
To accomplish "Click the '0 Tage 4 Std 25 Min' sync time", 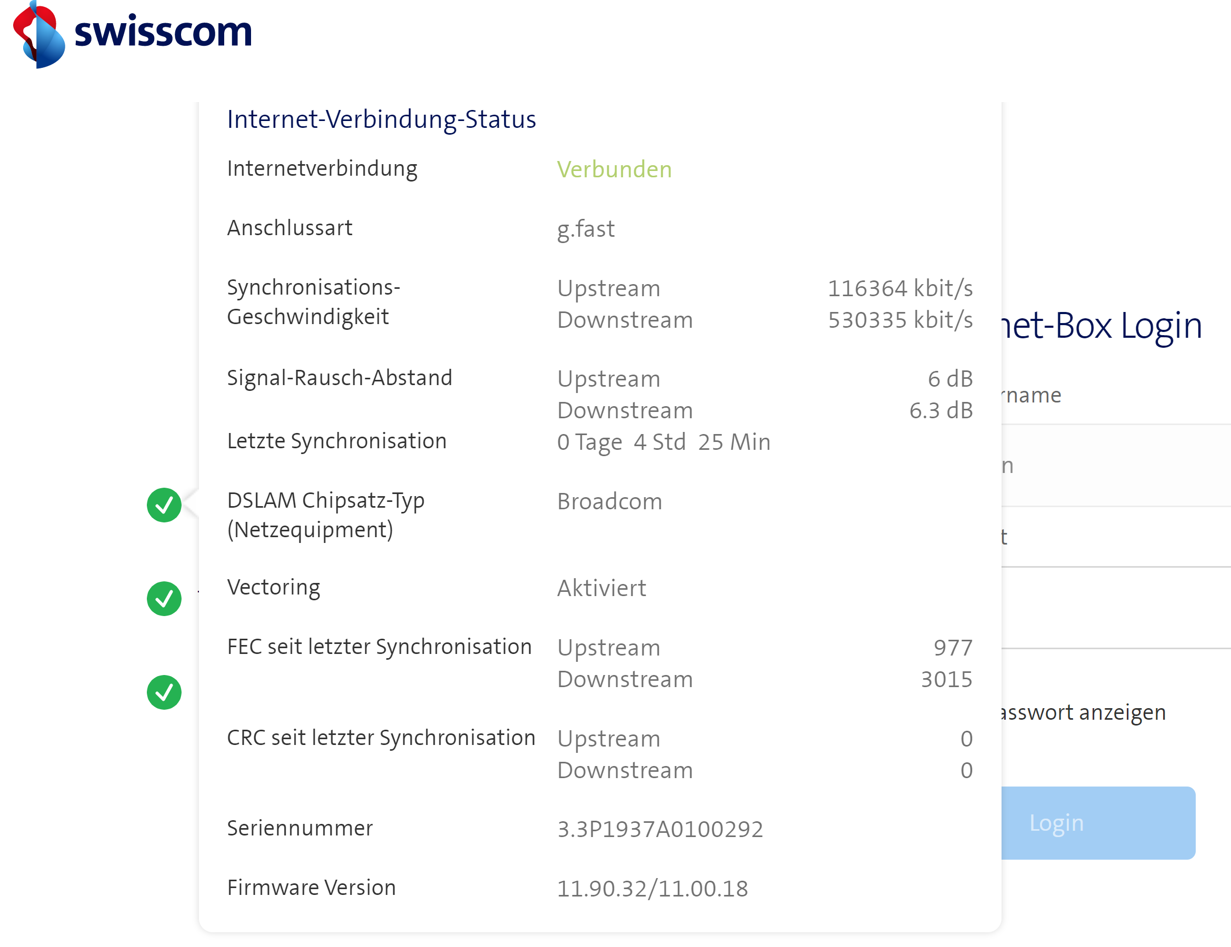I will [664, 442].
